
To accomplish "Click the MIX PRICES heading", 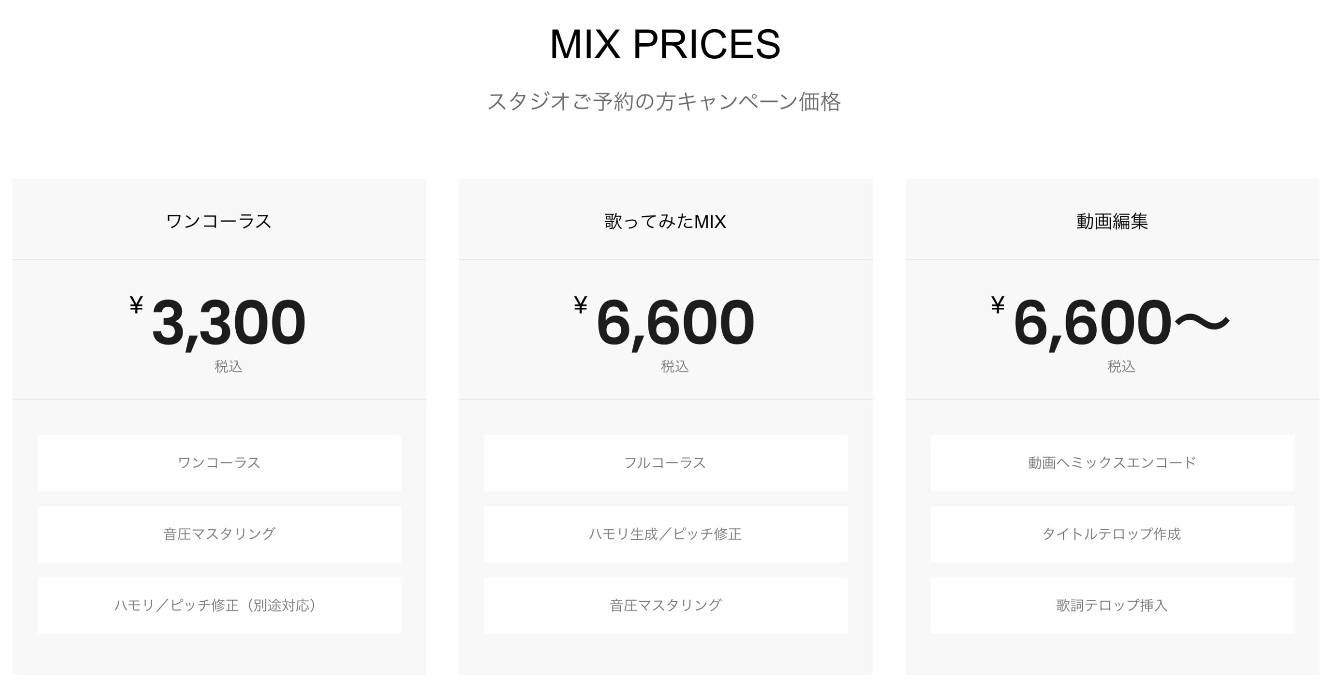I will pyautogui.click(x=665, y=45).
